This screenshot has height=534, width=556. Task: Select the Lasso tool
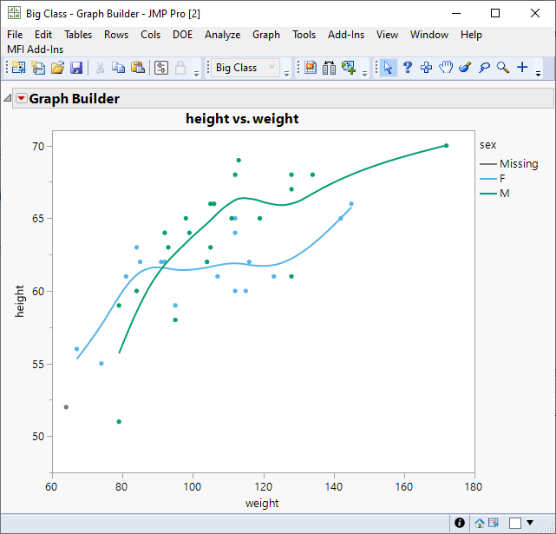pos(484,67)
